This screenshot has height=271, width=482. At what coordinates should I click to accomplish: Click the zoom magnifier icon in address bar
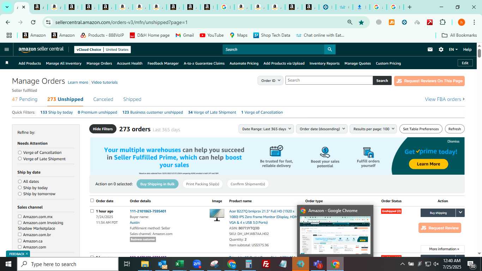coord(350,22)
